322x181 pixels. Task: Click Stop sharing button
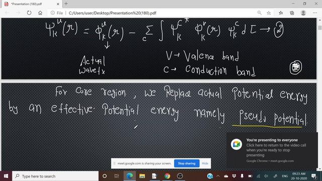[187, 163]
